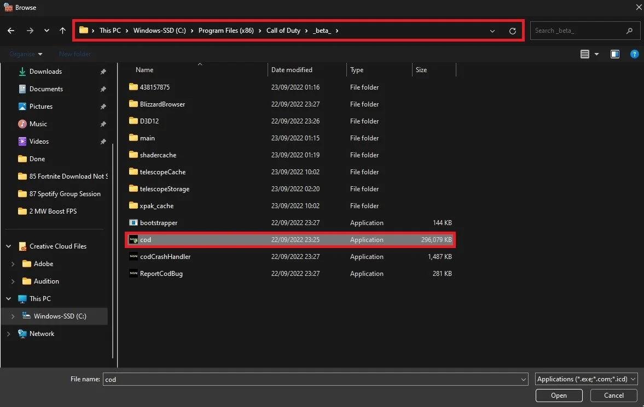Screen dimensions: 644x407
Task: Click the Open button
Action: pyautogui.click(x=559, y=396)
